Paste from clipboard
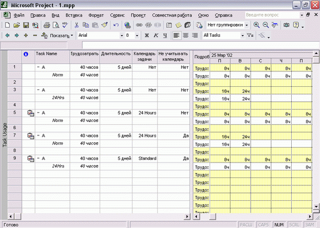 [95, 25]
